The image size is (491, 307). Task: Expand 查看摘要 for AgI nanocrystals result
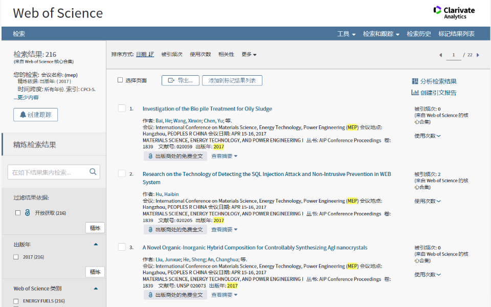pyautogui.click(x=224, y=295)
